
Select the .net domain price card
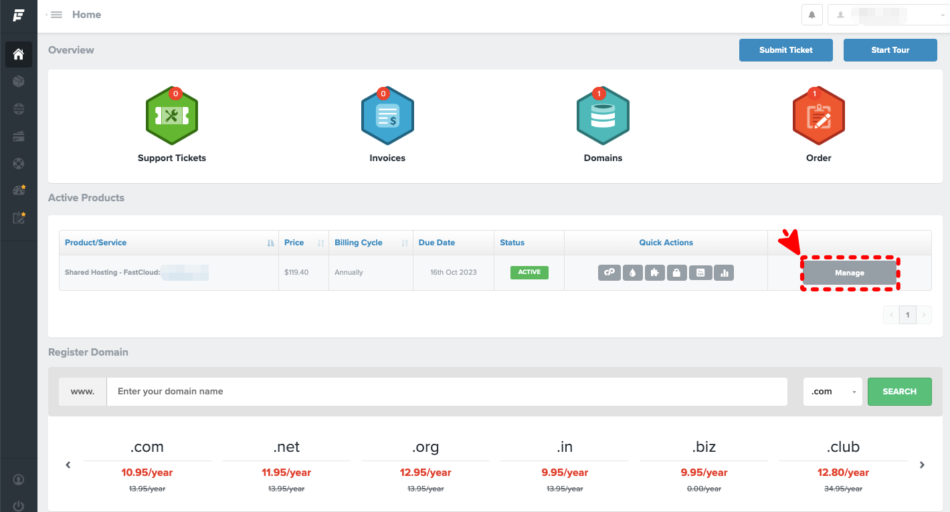[x=286, y=466]
